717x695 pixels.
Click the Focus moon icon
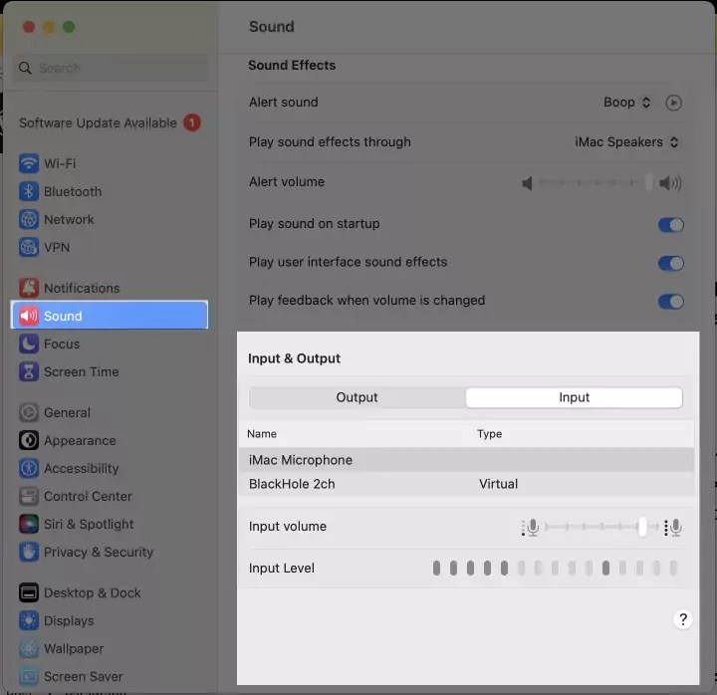(28, 344)
